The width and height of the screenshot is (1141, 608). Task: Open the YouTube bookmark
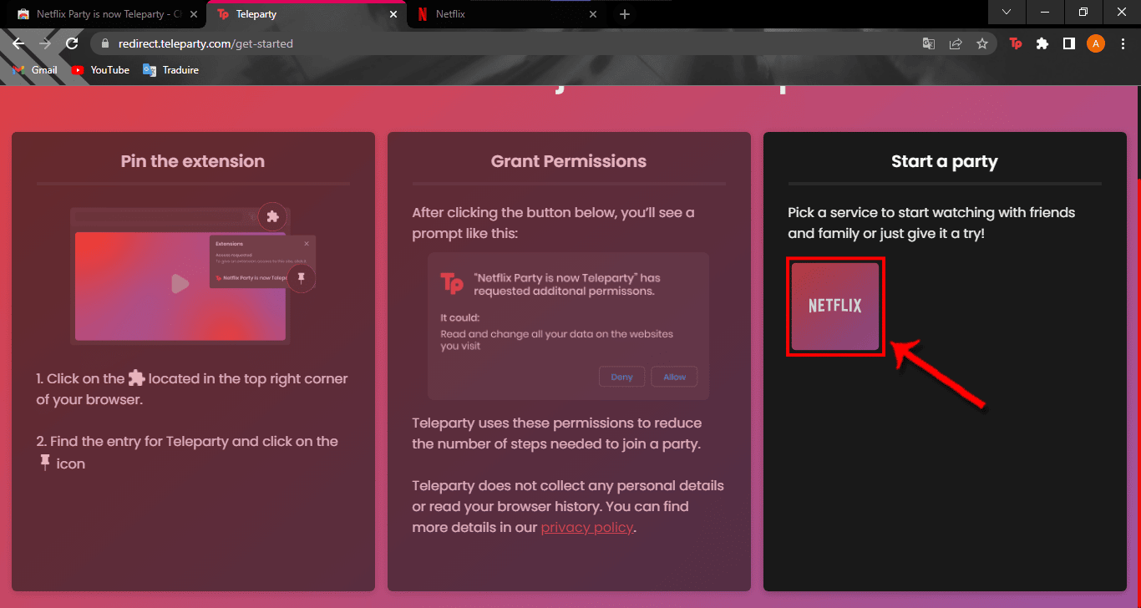[101, 70]
